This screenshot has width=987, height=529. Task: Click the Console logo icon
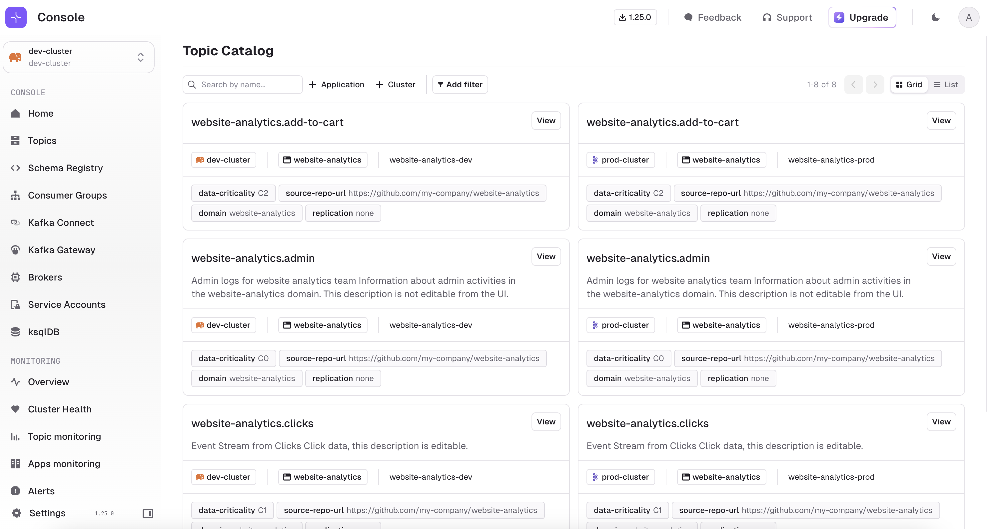click(16, 17)
